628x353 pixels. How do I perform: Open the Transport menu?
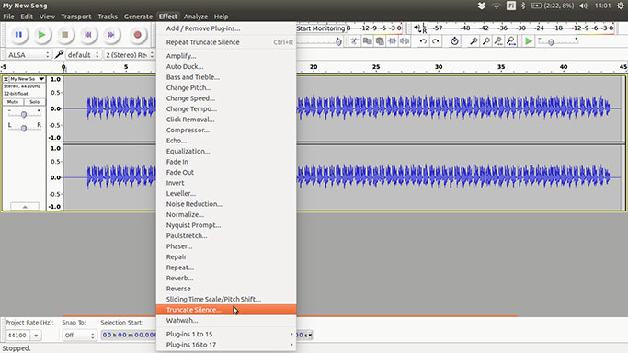(x=76, y=17)
